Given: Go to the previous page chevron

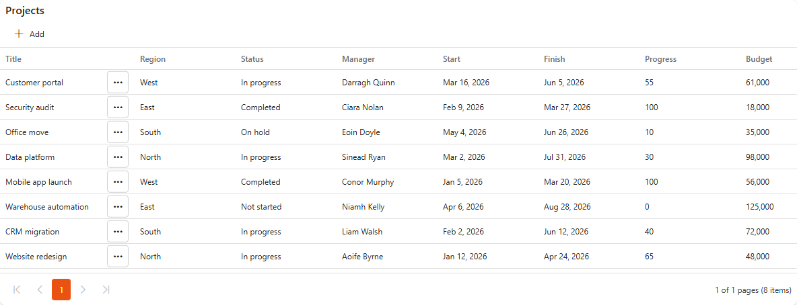Looking at the screenshot, I should coord(40,290).
